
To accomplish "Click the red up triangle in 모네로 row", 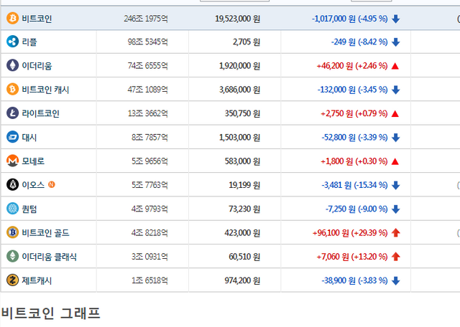I will coord(395,161).
